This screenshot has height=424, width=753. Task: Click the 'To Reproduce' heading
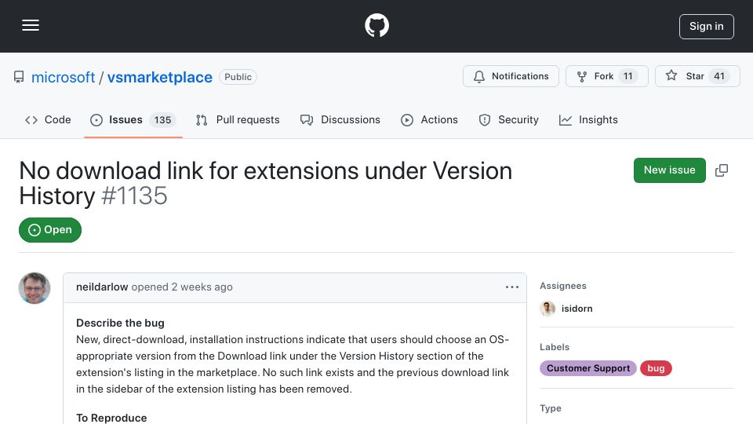point(111,418)
